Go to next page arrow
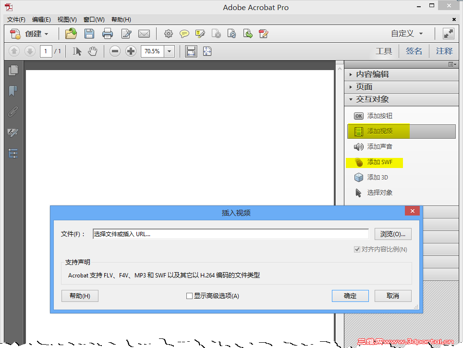This screenshot has width=463, height=348. pyautogui.click(x=29, y=51)
